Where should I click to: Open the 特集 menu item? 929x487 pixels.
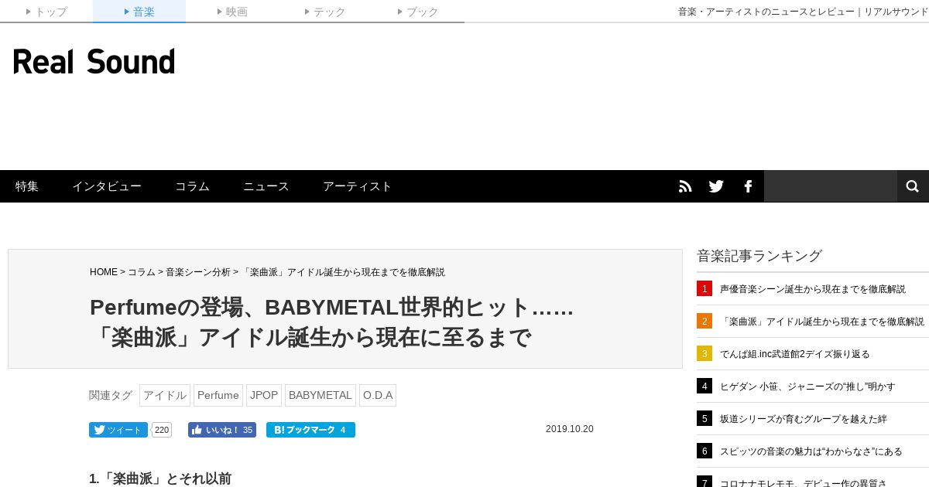[27, 186]
